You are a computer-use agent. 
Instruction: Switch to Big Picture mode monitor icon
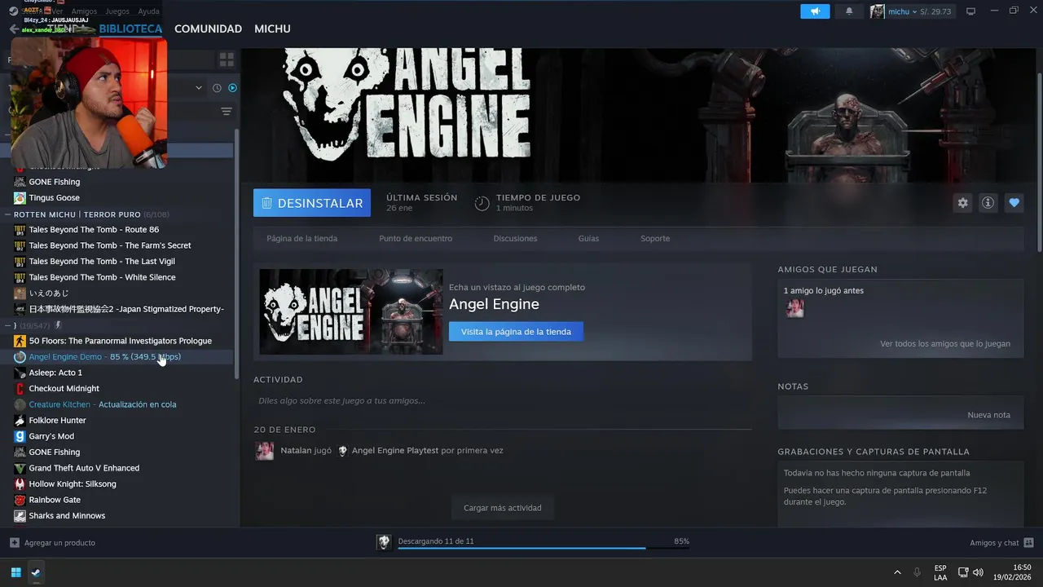tap(970, 11)
